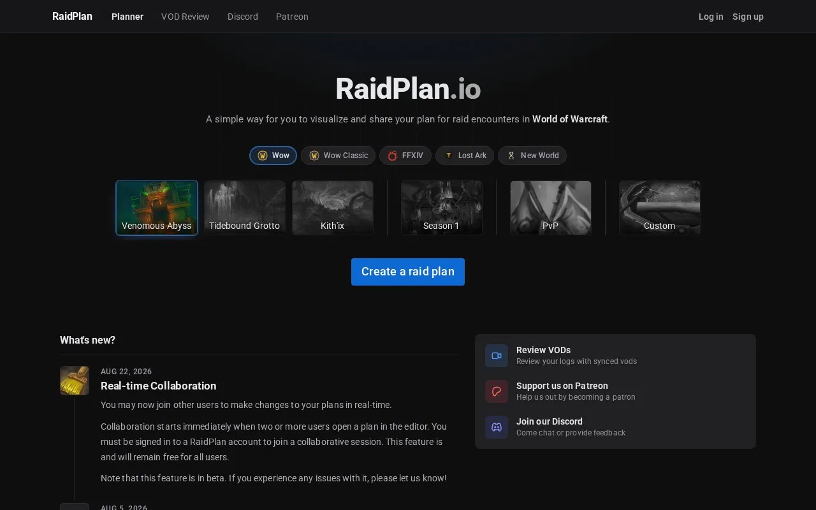Select the Lost Ark game tab

coord(465,156)
